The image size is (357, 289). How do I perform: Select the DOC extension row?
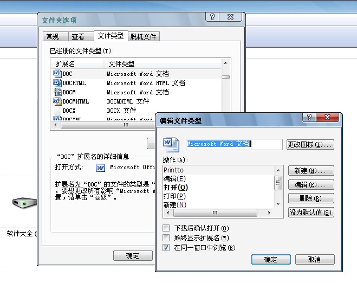pos(136,74)
